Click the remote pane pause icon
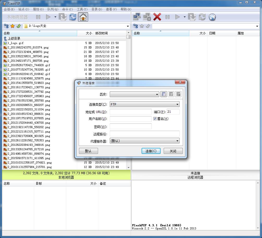Viewport: 262px width, 238px height. (x=167, y=17)
